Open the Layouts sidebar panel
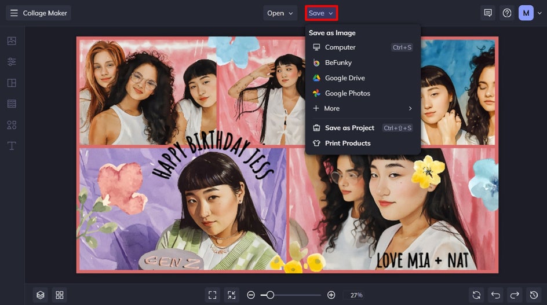 tap(12, 83)
